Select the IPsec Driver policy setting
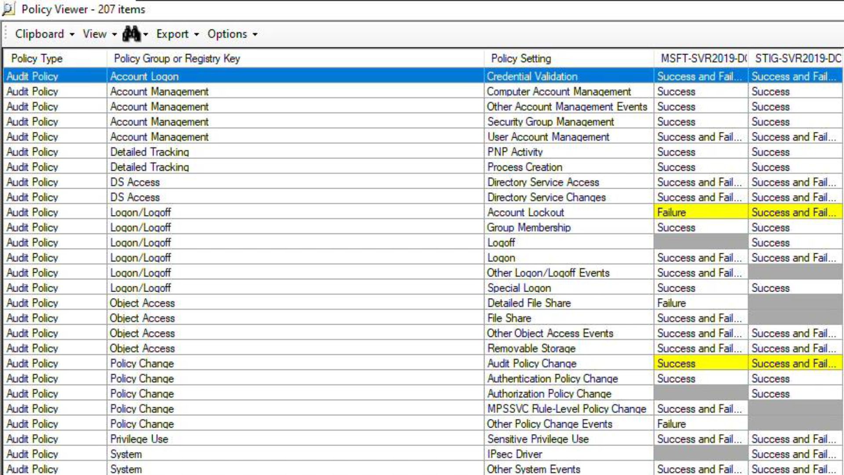844x475 pixels. click(x=514, y=454)
